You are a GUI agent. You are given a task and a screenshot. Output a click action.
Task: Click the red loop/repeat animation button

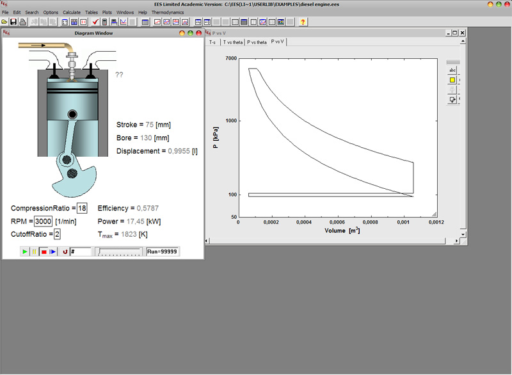click(65, 252)
